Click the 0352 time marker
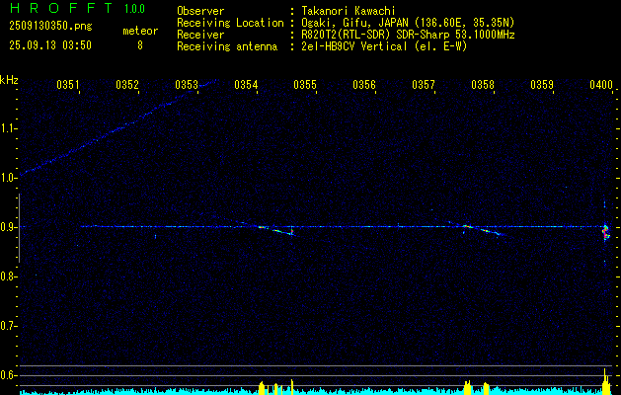The width and height of the screenshot is (621, 395). click(127, 84)
